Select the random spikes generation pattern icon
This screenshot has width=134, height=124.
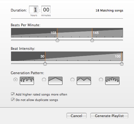coord(27,81)
